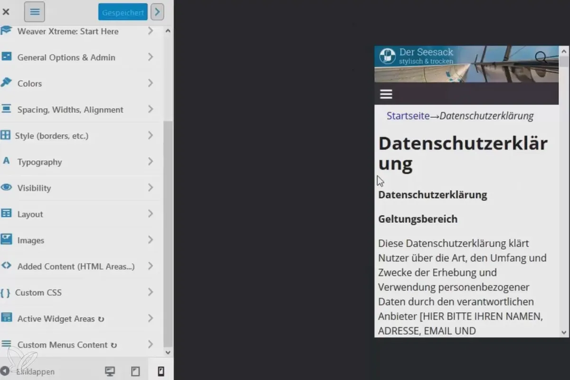The height and width of the screenshot is (380, 570).
Task: Click the Layout table icon
Action: [6, 213]
